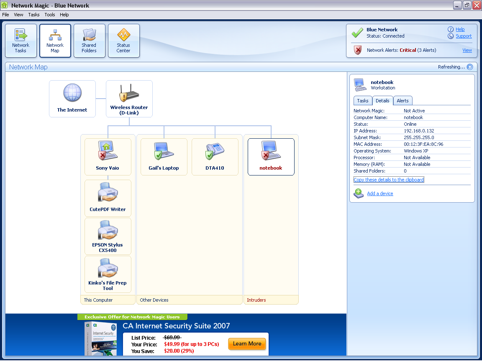Open the Status Center view

point(124,41)
